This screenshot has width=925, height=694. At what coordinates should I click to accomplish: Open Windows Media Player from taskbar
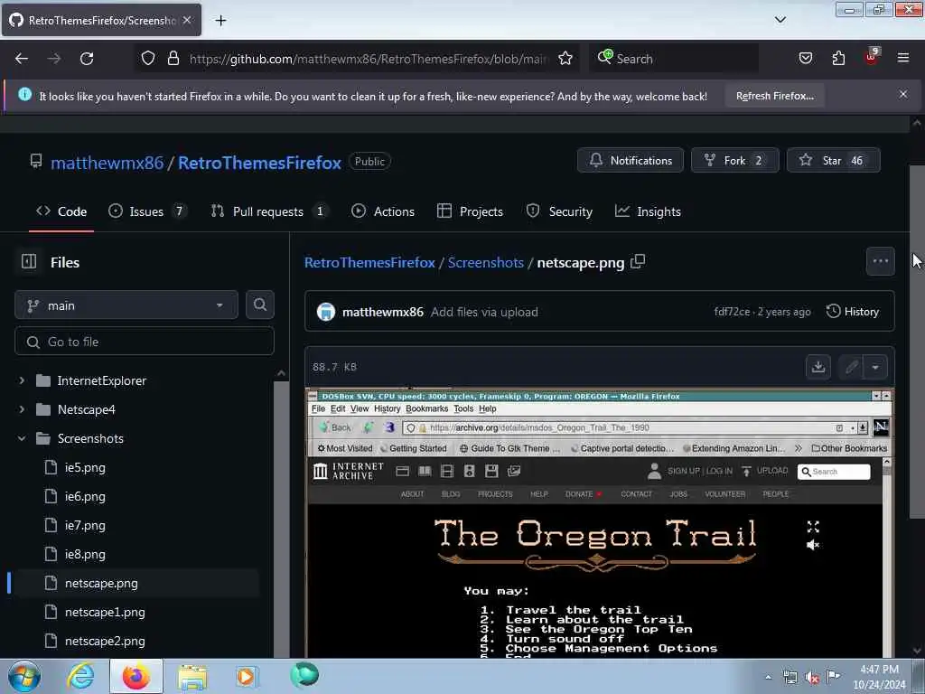[246, 676]
